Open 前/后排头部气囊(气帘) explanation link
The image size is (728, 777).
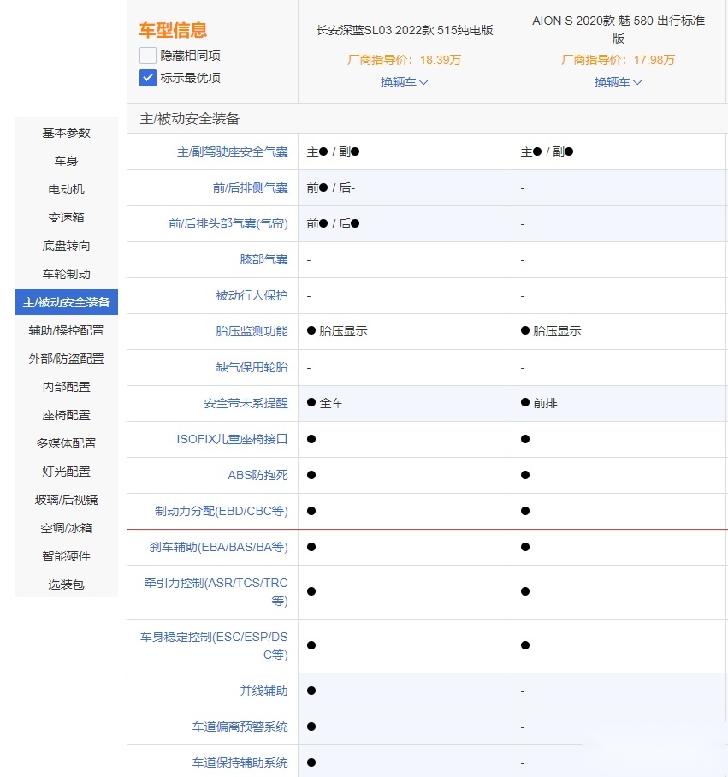click(x=228, y=223)
